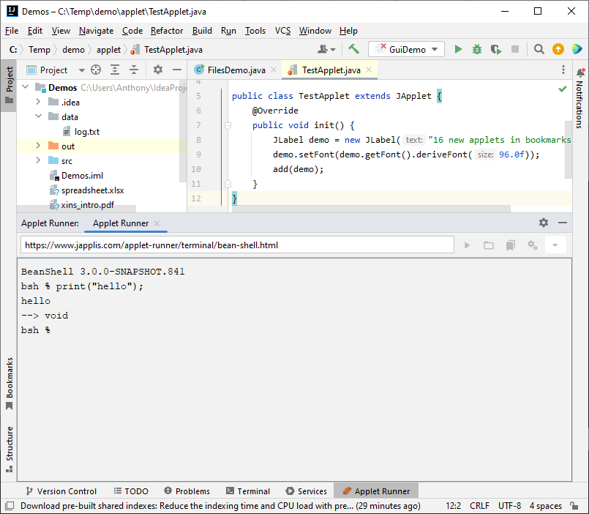The height and width of the screenshot is (514, 589).
Task: Select log.txt in the project tree
Action: tap(87, 132)
